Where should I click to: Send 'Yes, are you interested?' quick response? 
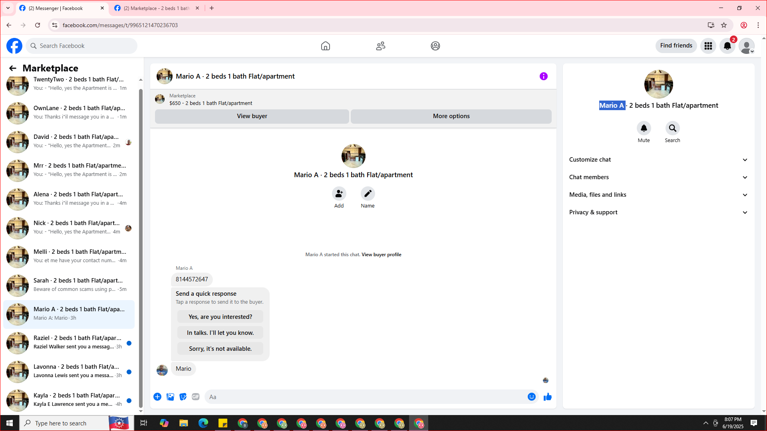tap(221, 317)
